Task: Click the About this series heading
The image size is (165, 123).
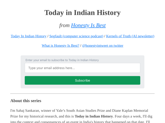Action: click(x=26, y=101)
